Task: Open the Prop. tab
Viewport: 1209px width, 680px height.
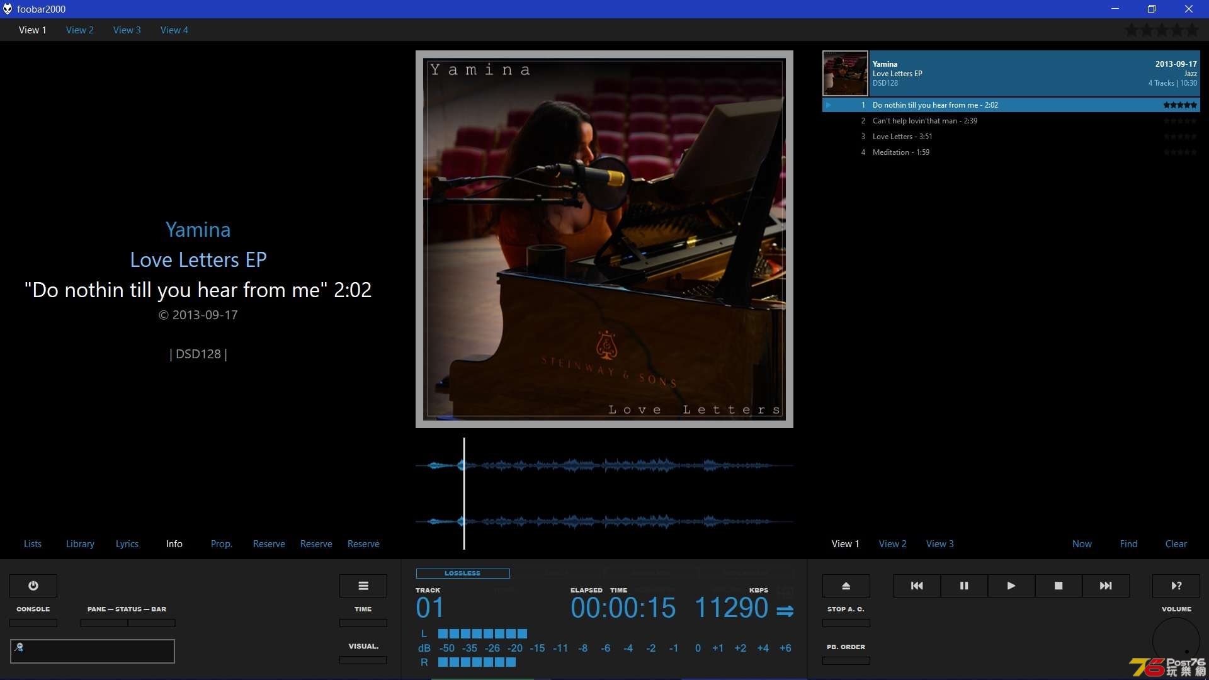Action: click(x=222, y=544)
